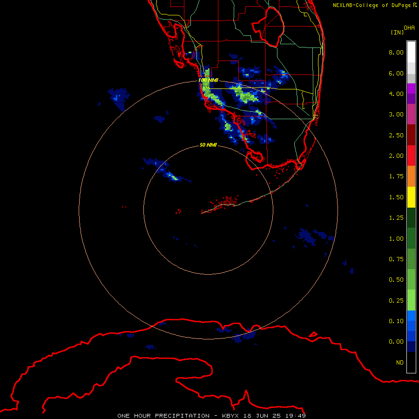The height and width of the screenshot is (419, 419).
Task: Select the 1.75 legend value
Action: [x=396, y=176]
